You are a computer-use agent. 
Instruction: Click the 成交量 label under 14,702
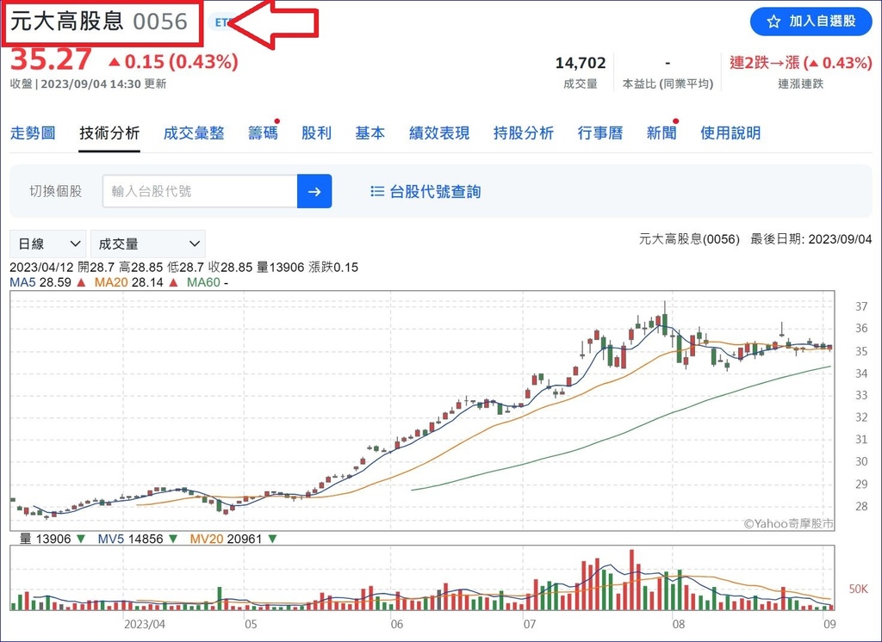point(581,84)
